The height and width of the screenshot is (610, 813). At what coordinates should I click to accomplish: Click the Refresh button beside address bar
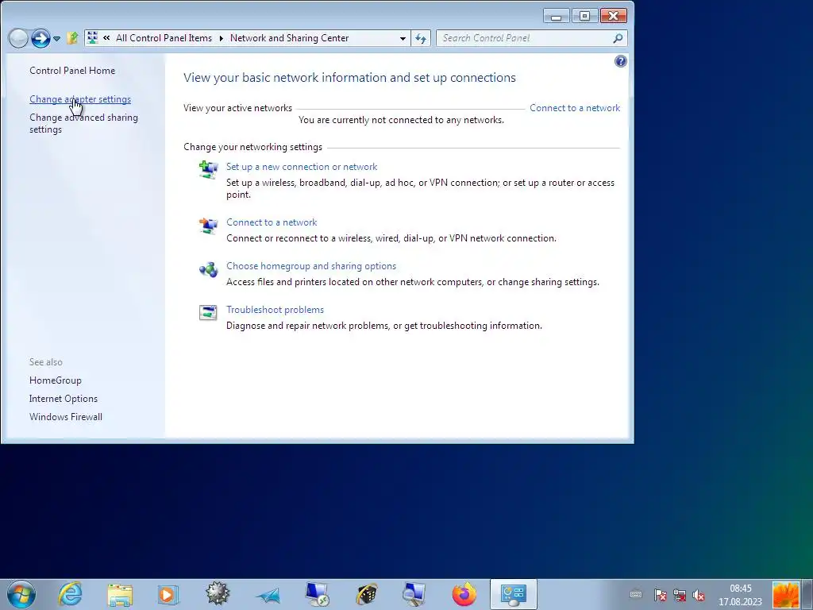pyautogui.click(x=421, y=38)
